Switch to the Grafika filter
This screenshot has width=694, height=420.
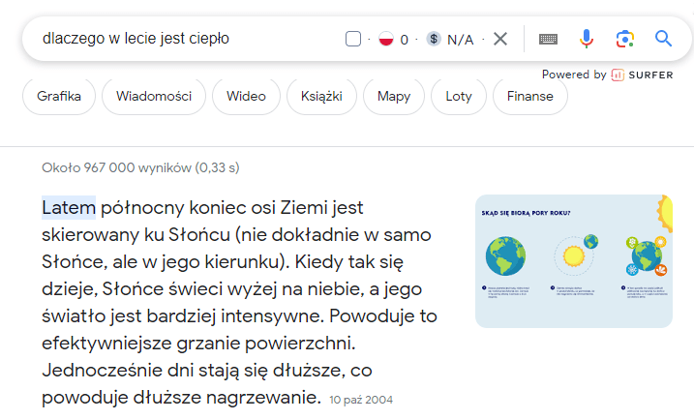(x=59, y=96)
